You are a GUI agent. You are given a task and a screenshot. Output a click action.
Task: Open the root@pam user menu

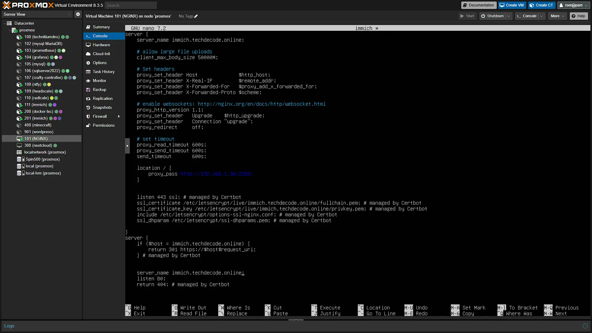coord(573,5)
